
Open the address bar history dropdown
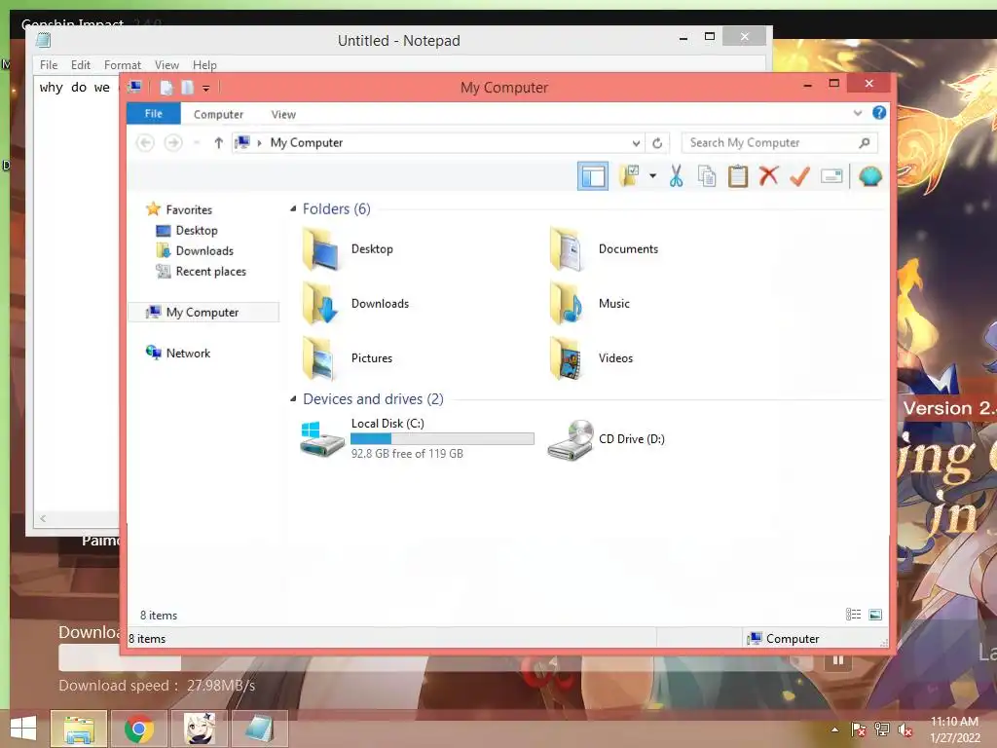pyautogui.click(x=635, y=143)
